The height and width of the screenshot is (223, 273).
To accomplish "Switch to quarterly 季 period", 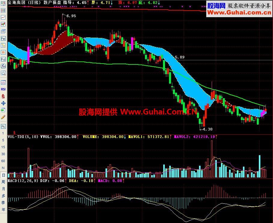I will click(x=3, y=203).
